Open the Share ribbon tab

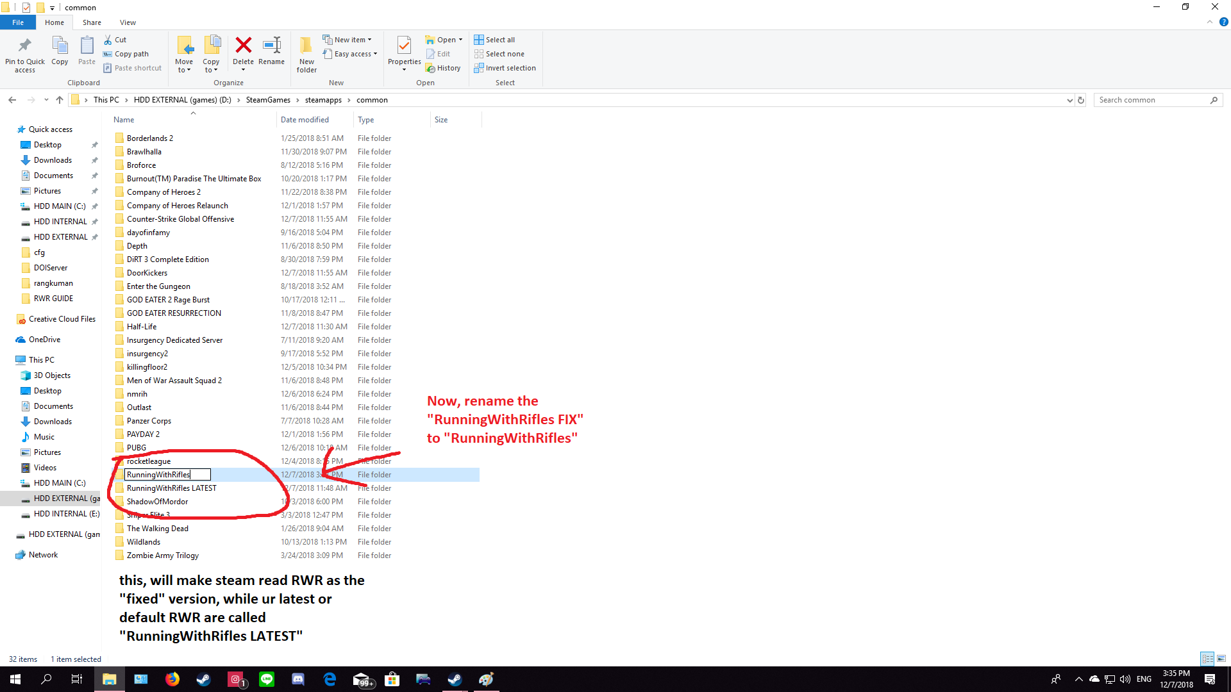tap(92, 22)
